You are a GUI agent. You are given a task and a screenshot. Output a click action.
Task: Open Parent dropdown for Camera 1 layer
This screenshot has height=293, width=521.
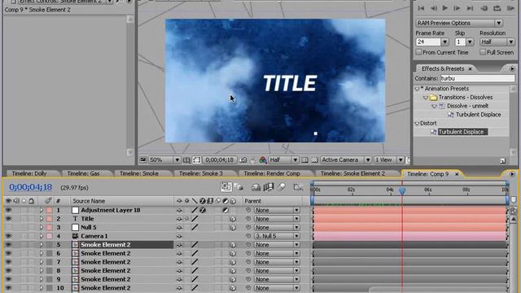click(x=277, y=236)
